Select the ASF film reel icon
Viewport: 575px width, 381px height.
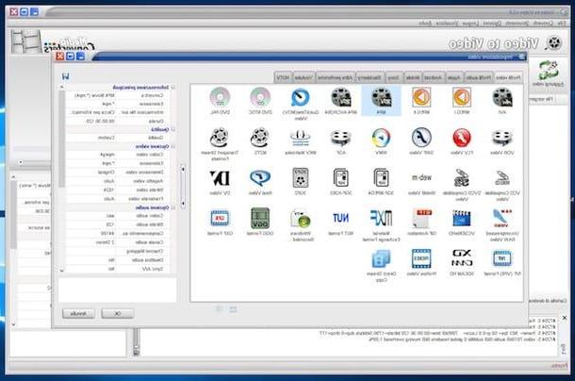click(341, 138)
